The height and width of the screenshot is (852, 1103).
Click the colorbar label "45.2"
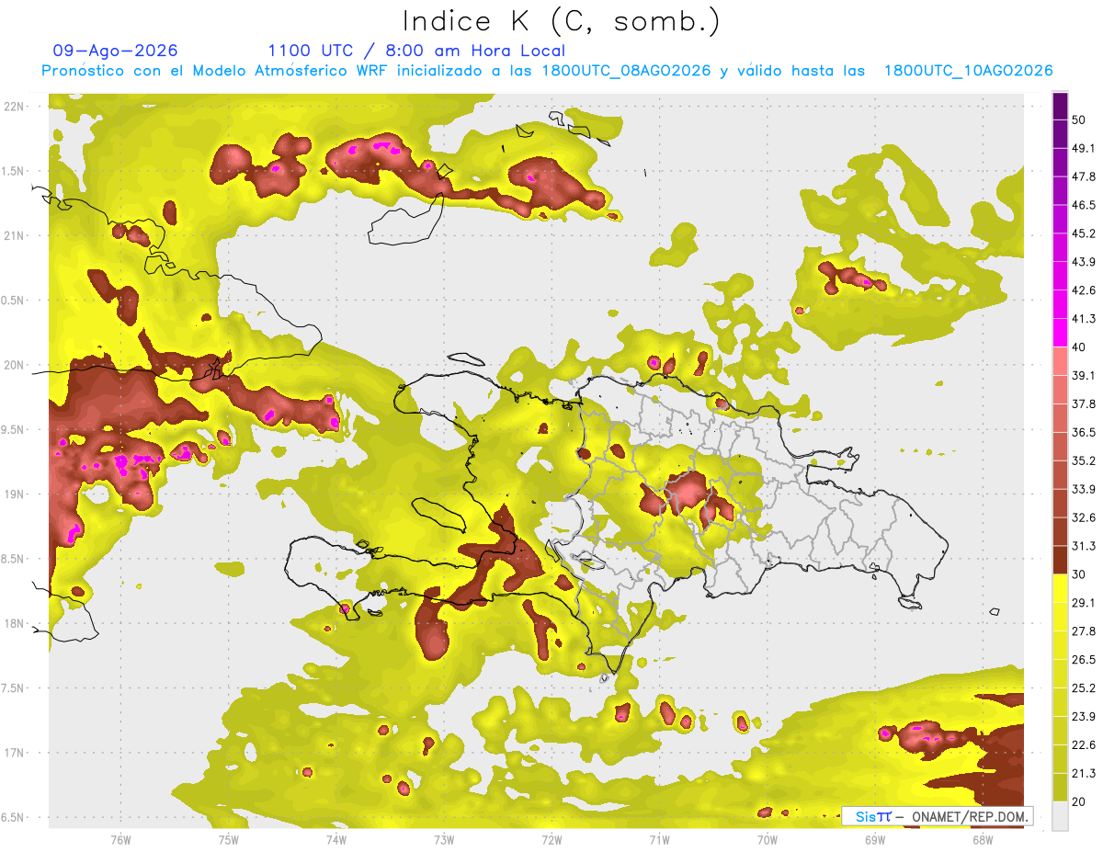coord(1084,233)
